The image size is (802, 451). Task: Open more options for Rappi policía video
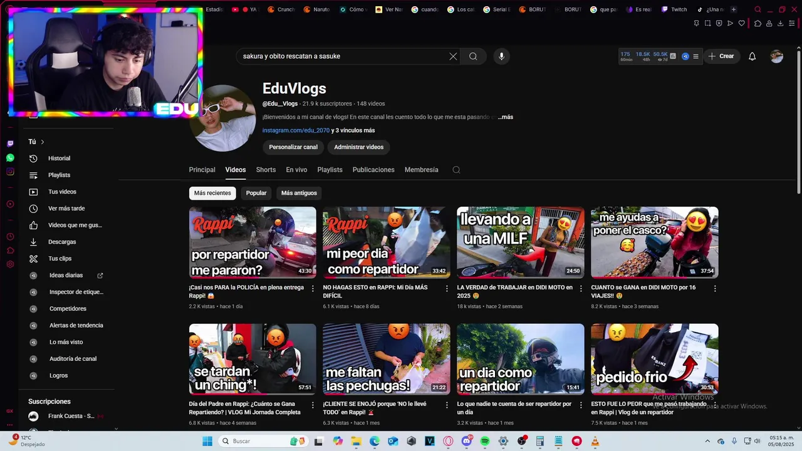click(x=313, y=289)
